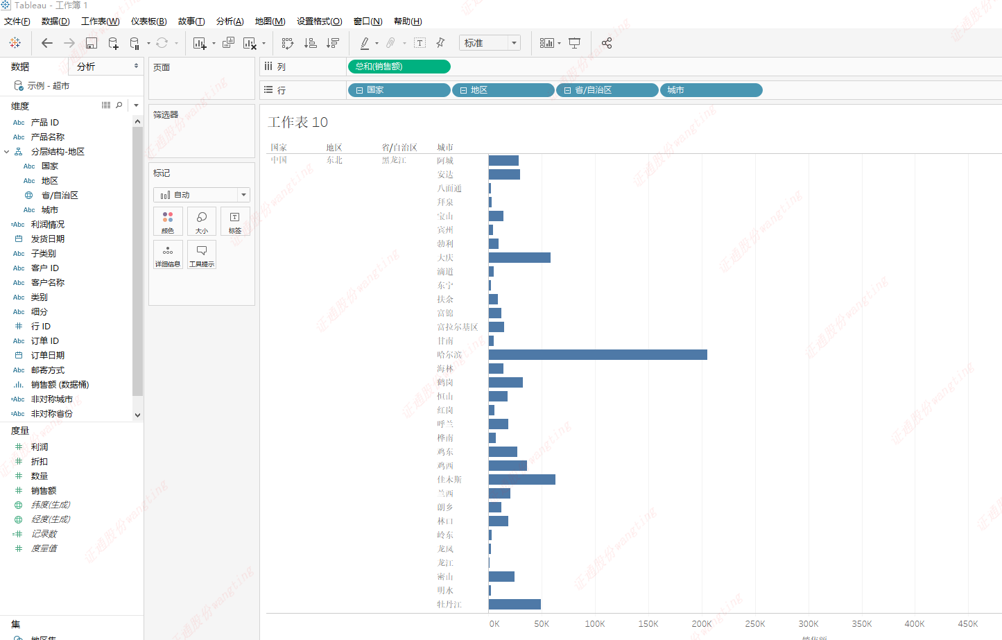Show mark labels toolbar icon
Screen dimensions: 1002x640
pos(420,43)
